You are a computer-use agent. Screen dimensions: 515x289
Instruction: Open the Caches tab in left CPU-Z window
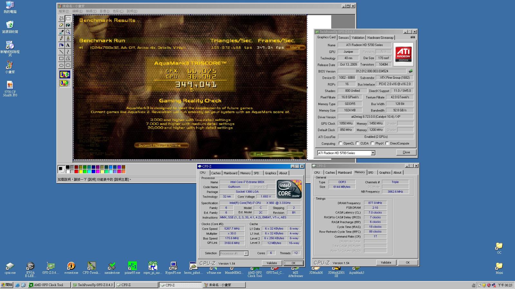216,173
